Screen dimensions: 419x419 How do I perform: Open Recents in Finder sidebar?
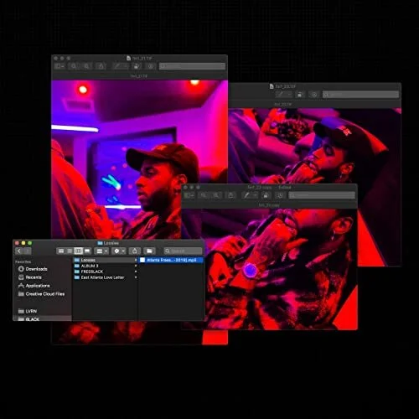(x=34, y=277)
